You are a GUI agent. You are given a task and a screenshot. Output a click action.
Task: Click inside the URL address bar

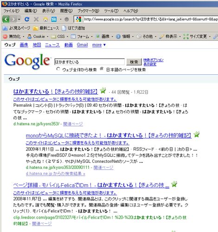point(151,19)
